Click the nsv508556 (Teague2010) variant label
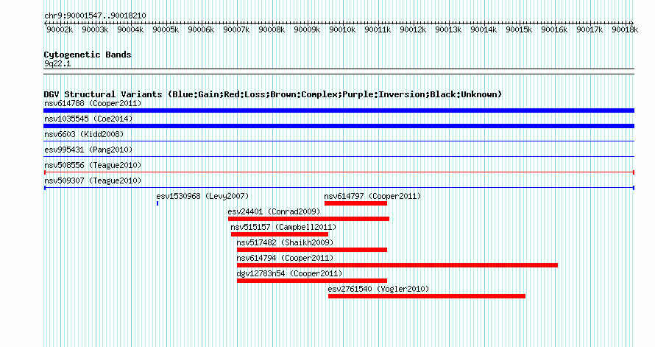The image size is (655, 347). [93, 165]
